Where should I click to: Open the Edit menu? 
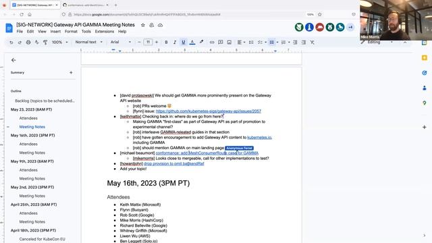click(30, 32)
